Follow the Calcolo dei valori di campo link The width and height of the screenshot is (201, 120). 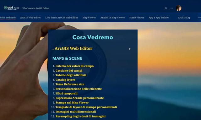click(x=74, y=66)
